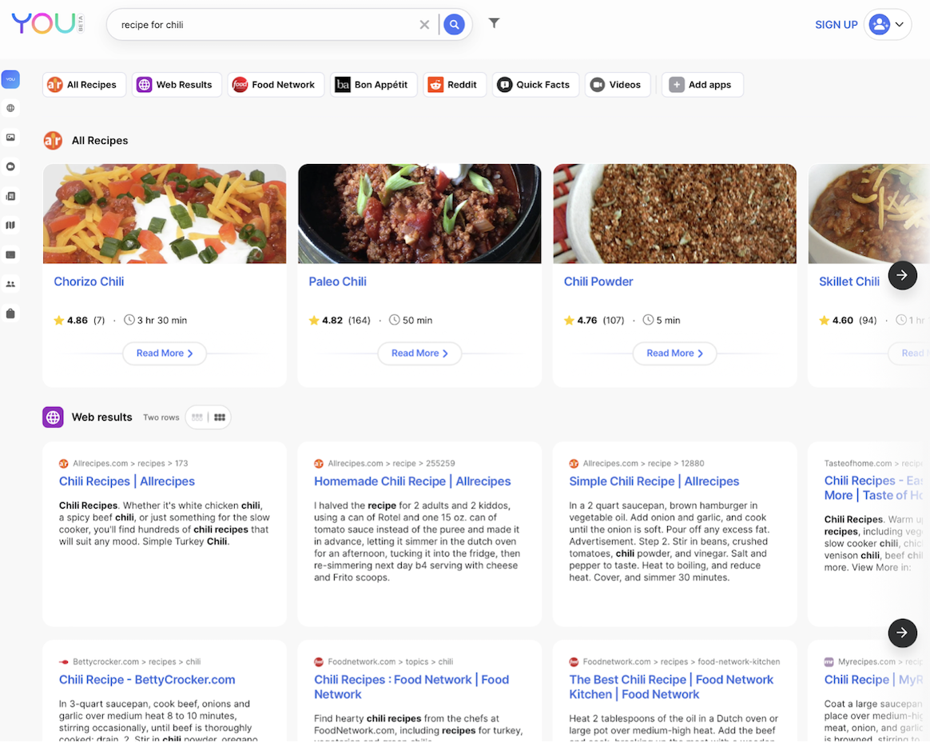This screenshot has width=930, height=743.
Task: Open the Paleo Chili title link
Action: pos(337,282)
